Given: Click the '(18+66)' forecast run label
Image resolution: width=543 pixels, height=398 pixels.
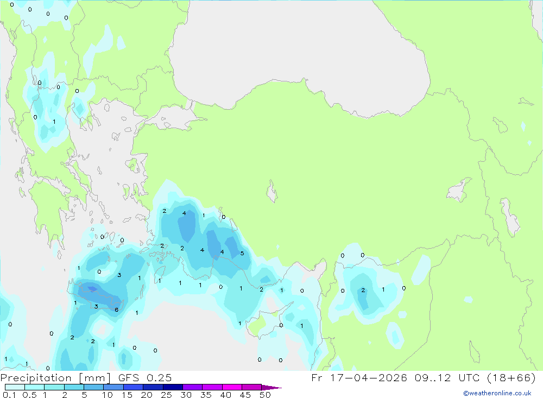Looking at the screenshot, I should click(x=512, y=377).
